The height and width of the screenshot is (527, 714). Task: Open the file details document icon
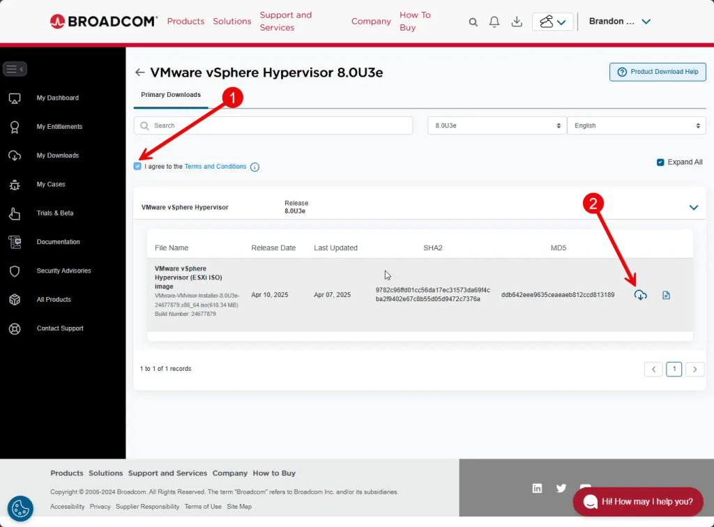666,295
